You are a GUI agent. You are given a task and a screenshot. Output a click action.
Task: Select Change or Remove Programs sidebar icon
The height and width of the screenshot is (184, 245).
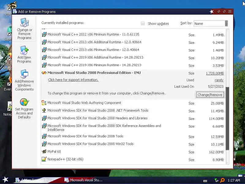point(24,29)
